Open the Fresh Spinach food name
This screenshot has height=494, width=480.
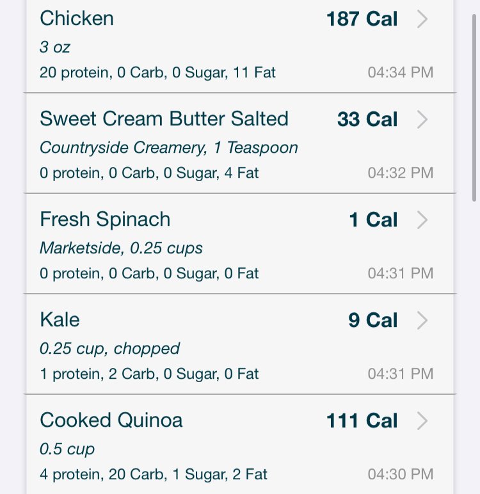pyautogui.click(x=105, y=219)
